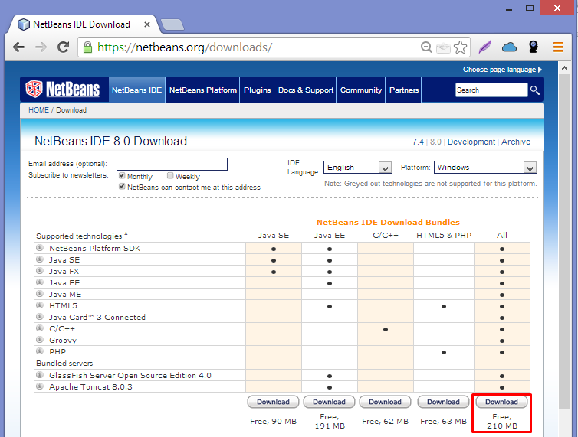Click info icon next to Java EE row
The height and width of the screenshot is (437, 578).
pos(40,282)
